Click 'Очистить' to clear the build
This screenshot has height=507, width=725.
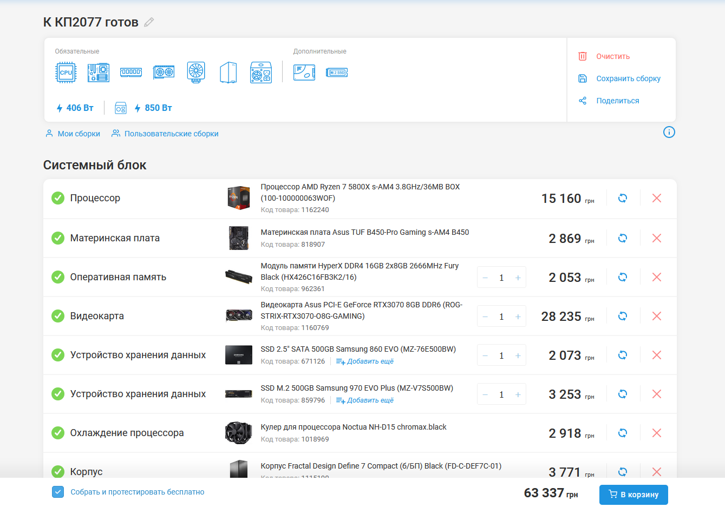click(x=604, y=56)
